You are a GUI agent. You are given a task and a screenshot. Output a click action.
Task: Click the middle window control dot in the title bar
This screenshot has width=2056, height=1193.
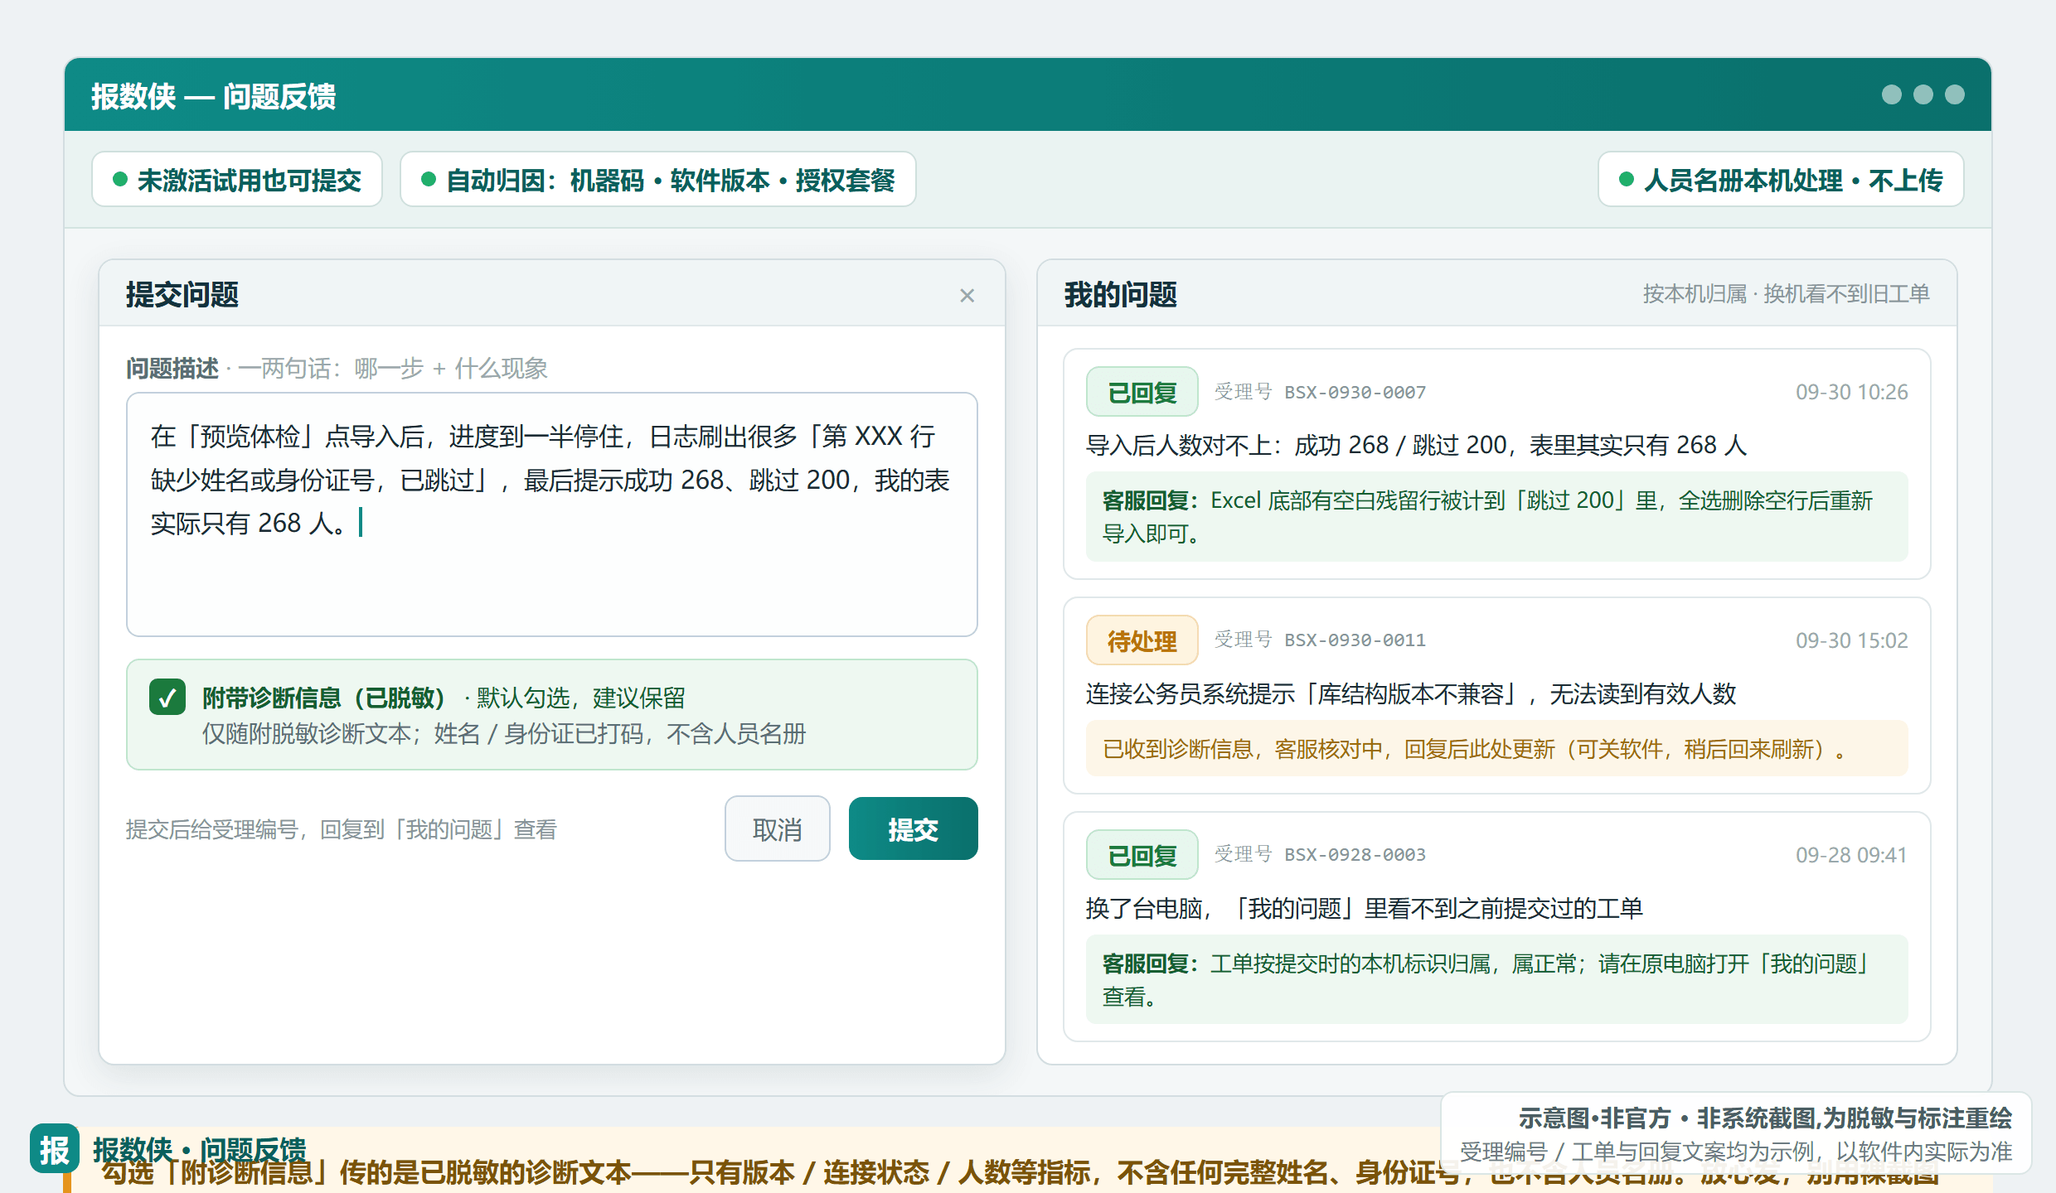[x=1923, y=94]
